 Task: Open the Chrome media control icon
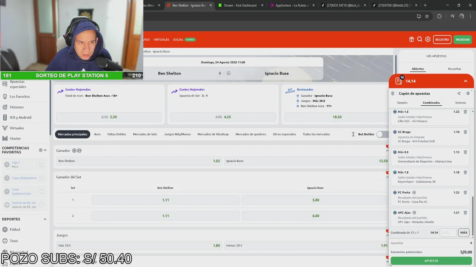point(453,16)
